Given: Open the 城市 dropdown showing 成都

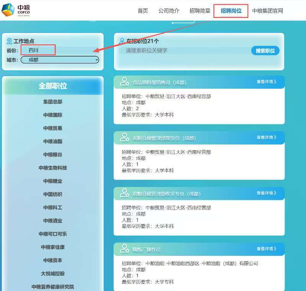Looking at the screenshot, I should [x=60, y=60].
